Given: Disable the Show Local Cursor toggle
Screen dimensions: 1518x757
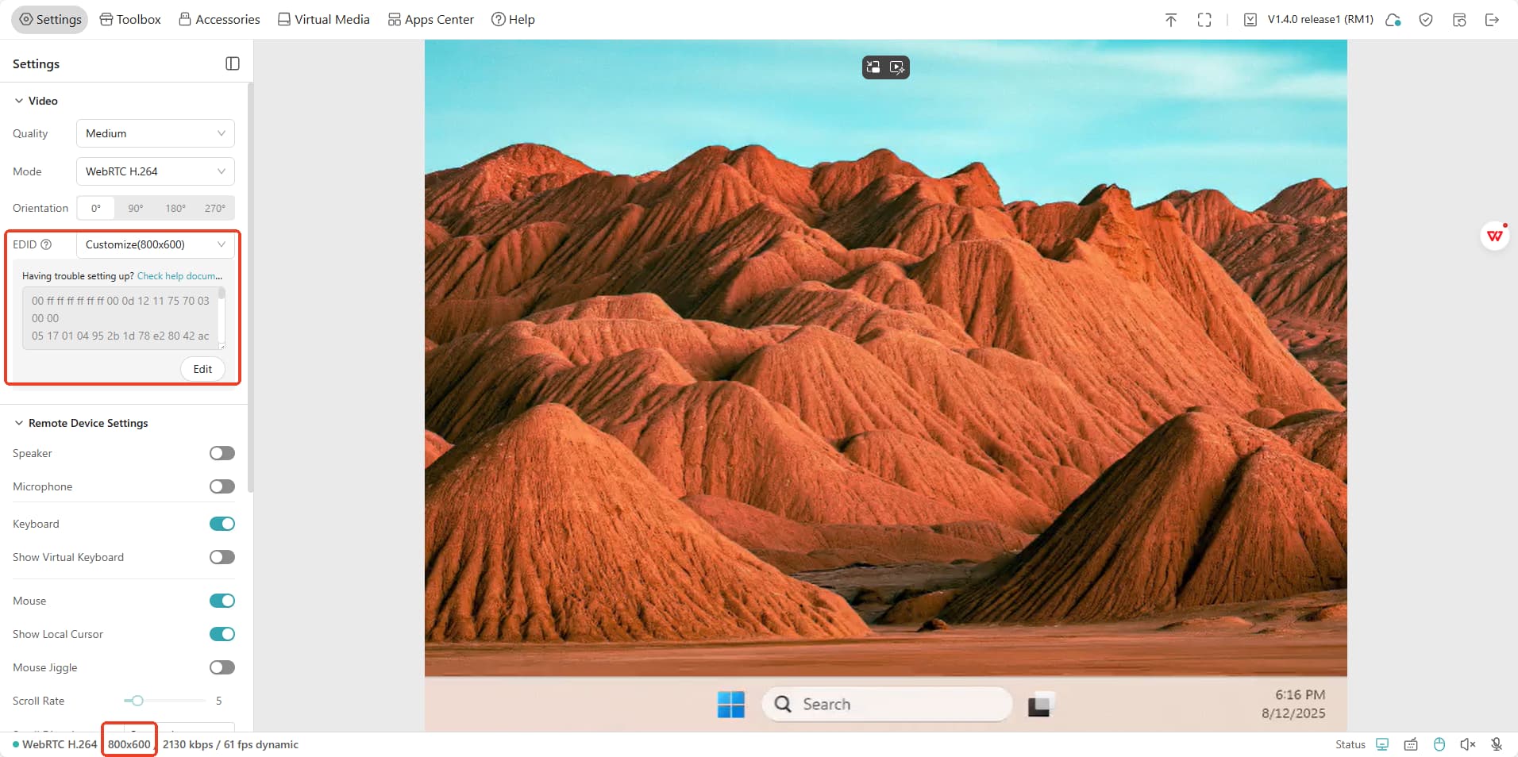Looking at the screenshot, I should tap(222, 634).
